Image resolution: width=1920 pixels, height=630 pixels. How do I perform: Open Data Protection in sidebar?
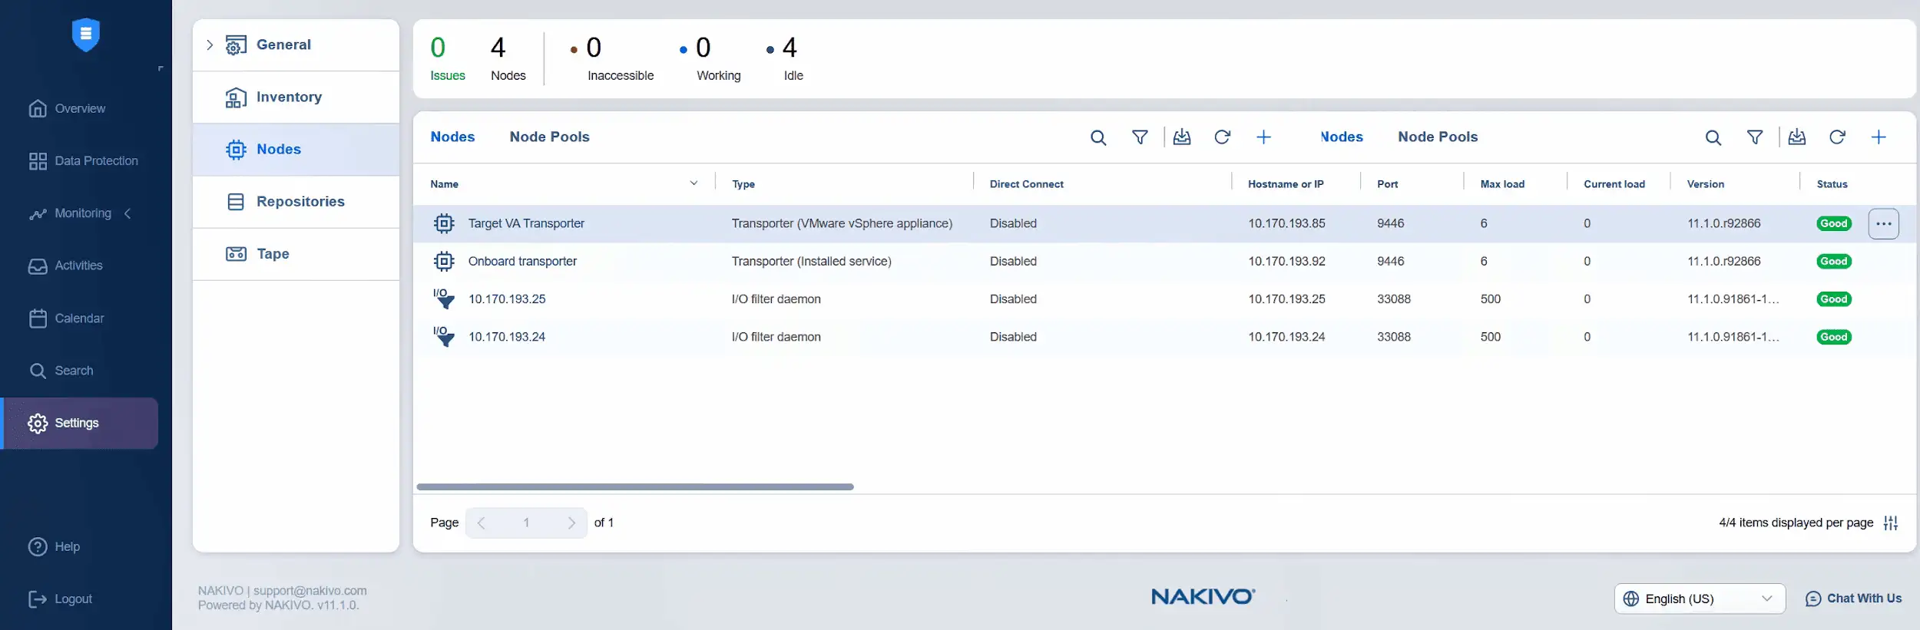[96, 161]
